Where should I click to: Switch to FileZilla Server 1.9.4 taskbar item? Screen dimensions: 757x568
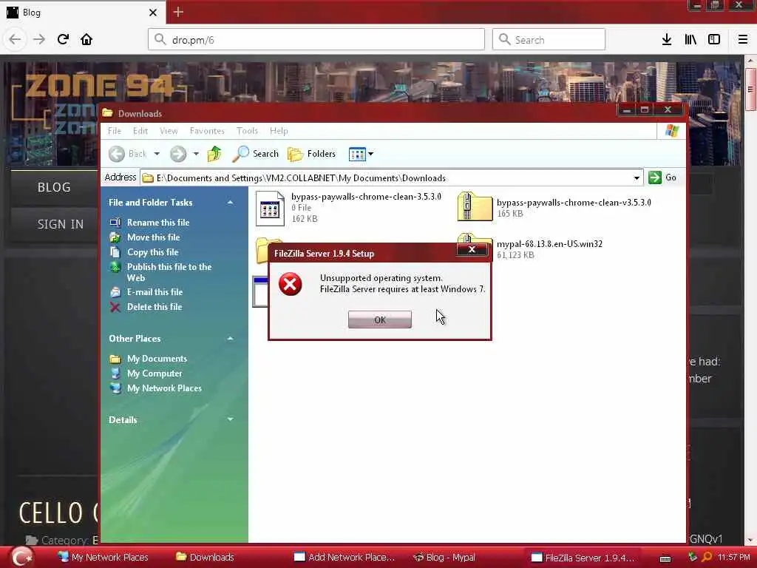tap(583, 558)
